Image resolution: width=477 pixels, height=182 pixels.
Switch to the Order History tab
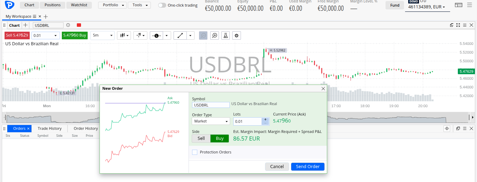86,128
